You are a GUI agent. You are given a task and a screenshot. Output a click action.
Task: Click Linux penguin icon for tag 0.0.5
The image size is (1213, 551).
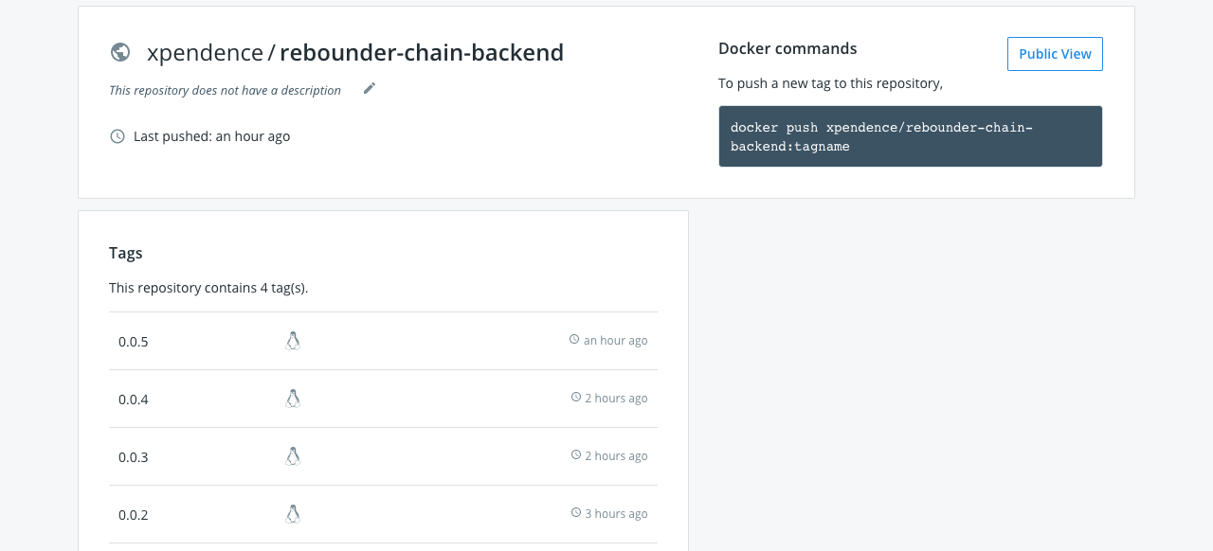(293, 341)
